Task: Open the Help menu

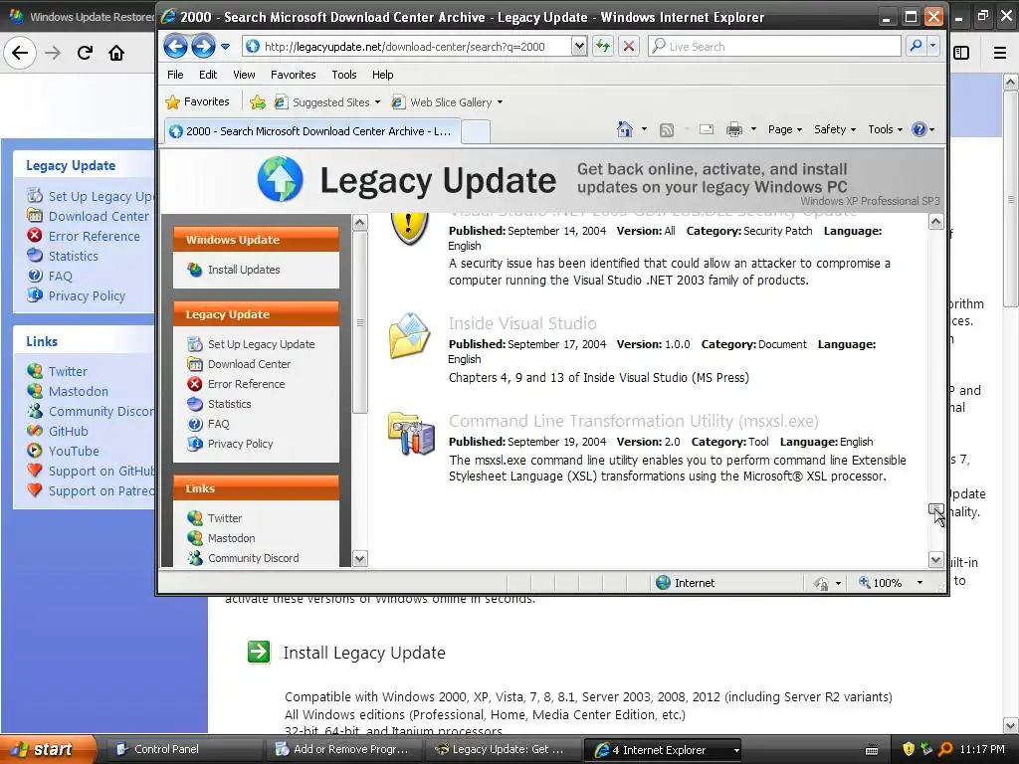Action: pyautogui.click(x=383, y=75)
